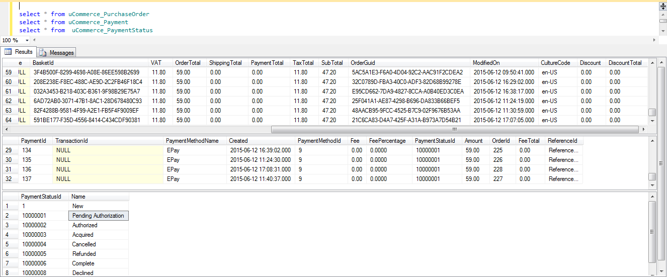Click uCommerce_PaymentStatus in the query text
The image size is (667, 277).
pyautogui.click(x=112, y=30)
